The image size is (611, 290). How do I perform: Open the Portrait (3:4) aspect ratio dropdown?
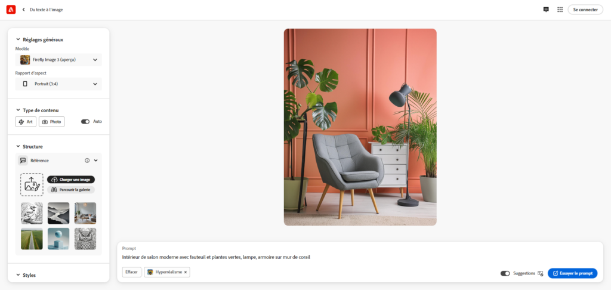pos(58,84)
